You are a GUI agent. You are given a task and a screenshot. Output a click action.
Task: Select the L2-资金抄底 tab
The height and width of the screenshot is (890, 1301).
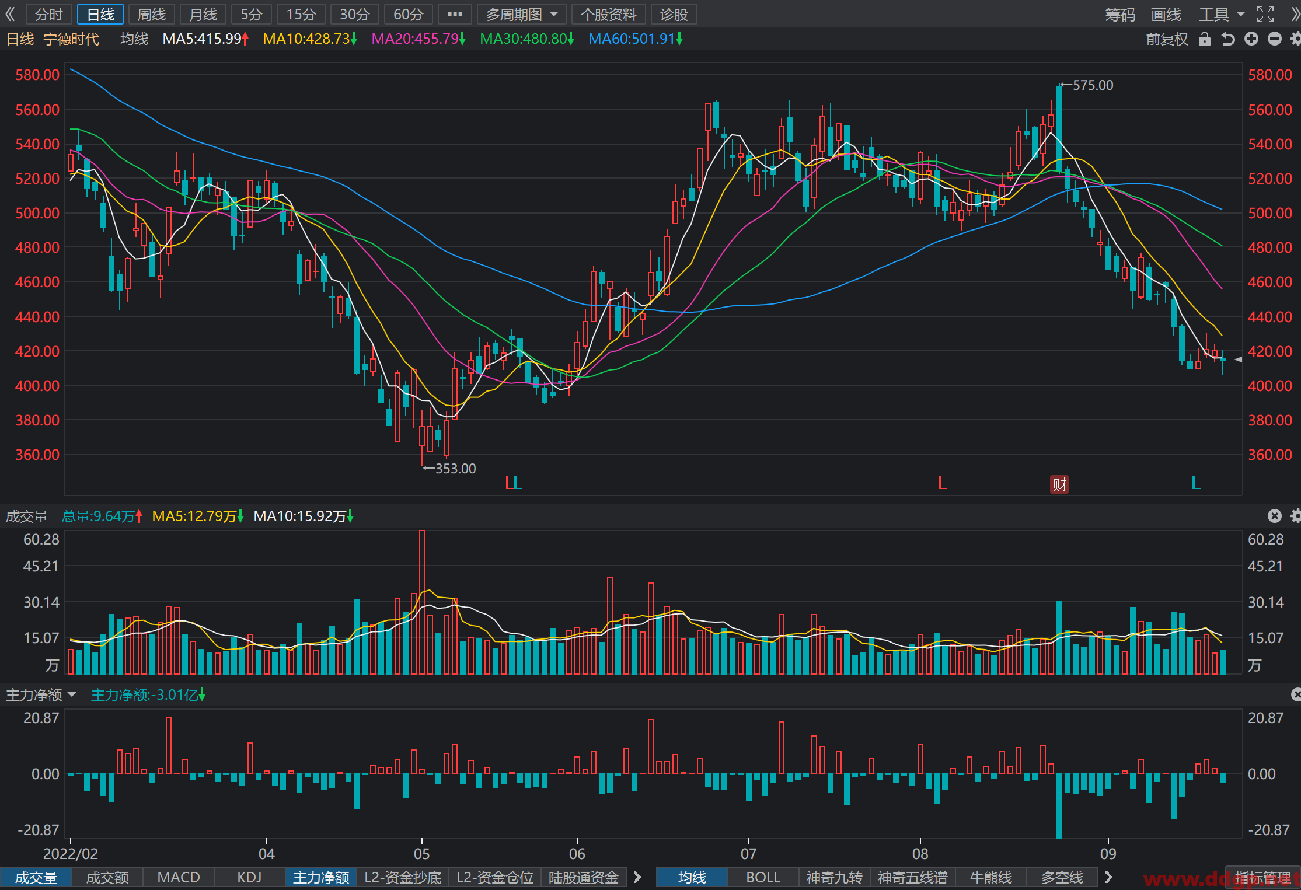pos(403,877)
